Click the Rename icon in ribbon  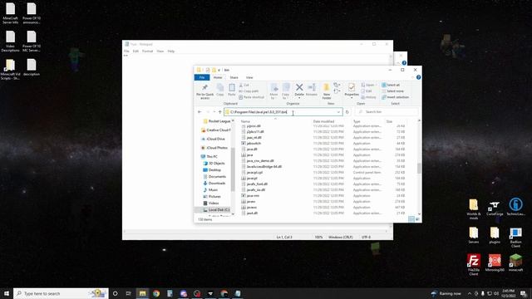click(x=312, y=87)
